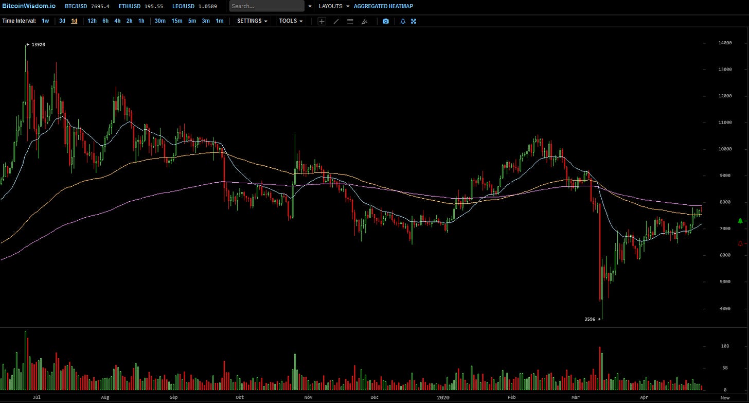
Task: Toggle fullscreen with the expand icon
Action: pyautogui.click(x=413, y=21)
